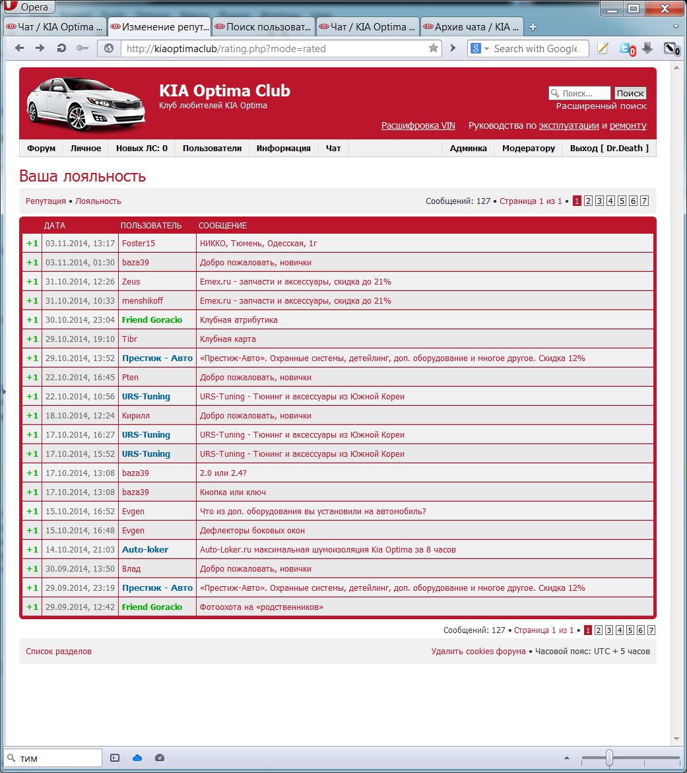This screenshot has width=687, height=773.
Task: Go to page 7 in top pagination
Action: point(644,201)
